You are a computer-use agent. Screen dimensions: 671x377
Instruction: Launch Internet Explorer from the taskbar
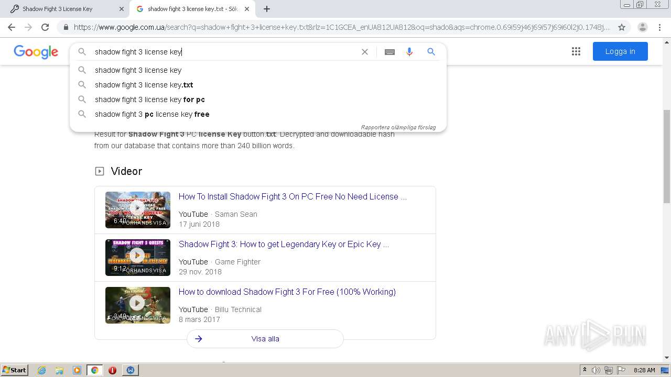[x=41, y=370]
